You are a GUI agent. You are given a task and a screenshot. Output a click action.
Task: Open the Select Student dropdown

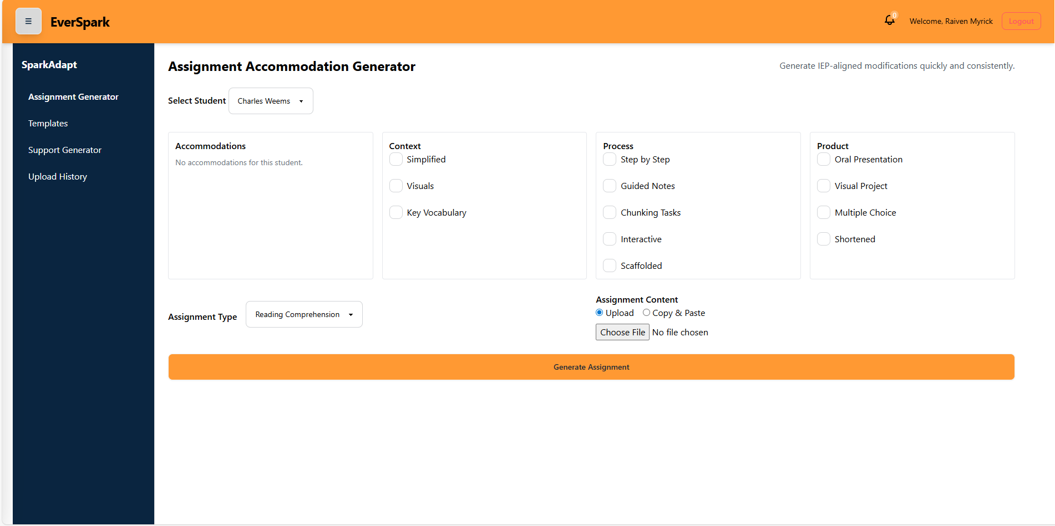point(270,100)
